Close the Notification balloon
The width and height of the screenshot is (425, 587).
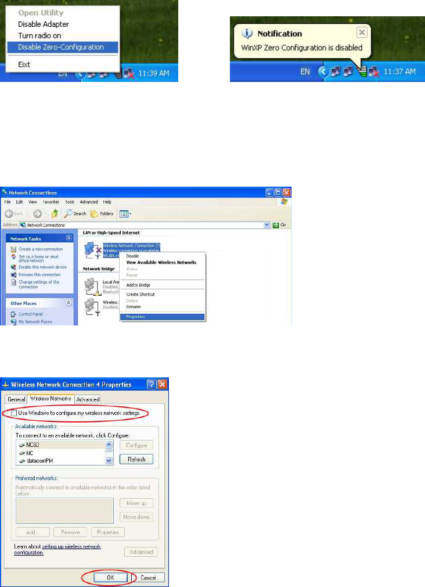pos(362,33)
